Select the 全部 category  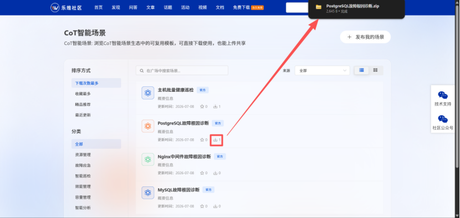coord(96,144)
